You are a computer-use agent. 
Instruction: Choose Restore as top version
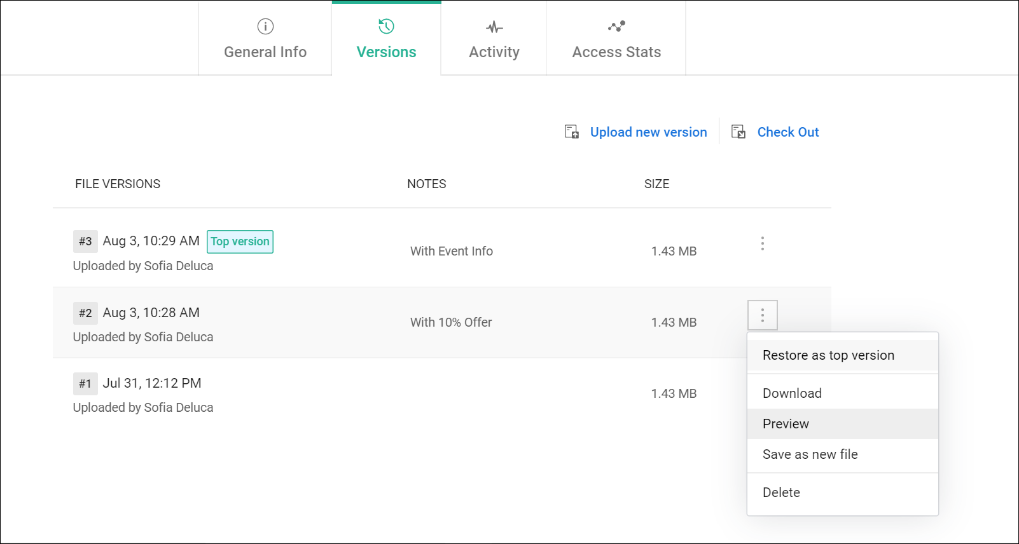[828, 355]
